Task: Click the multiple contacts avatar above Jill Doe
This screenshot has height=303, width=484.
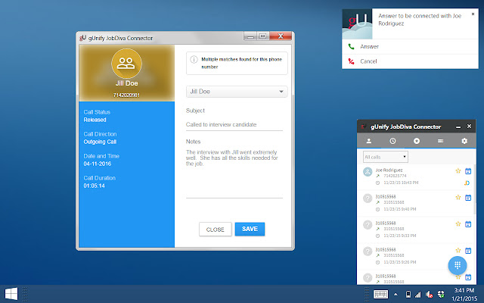Action: [x=126, y=64]
